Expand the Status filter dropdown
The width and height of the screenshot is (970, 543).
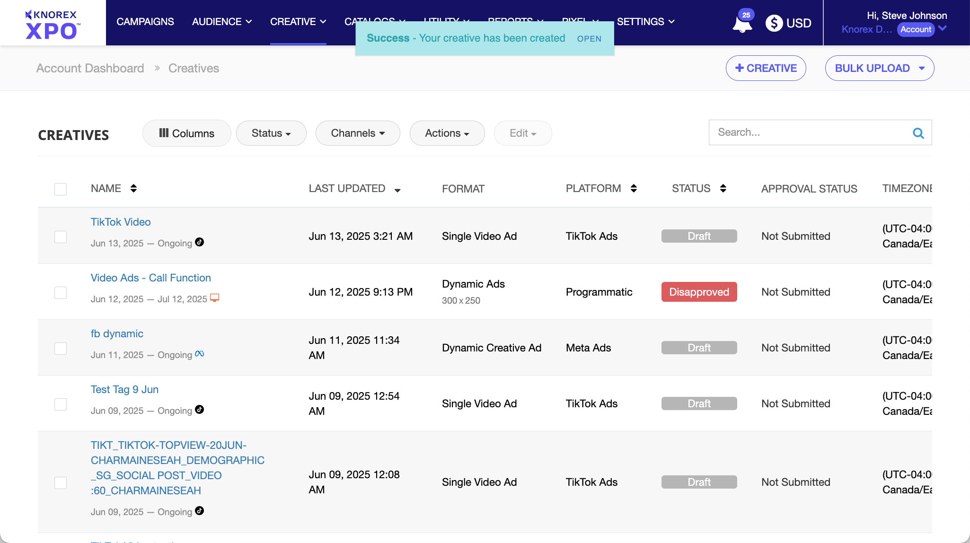pos(271,133)
